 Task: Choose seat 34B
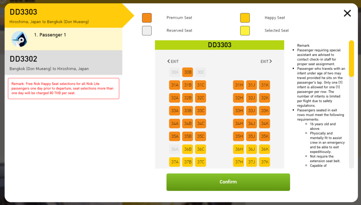188,124
